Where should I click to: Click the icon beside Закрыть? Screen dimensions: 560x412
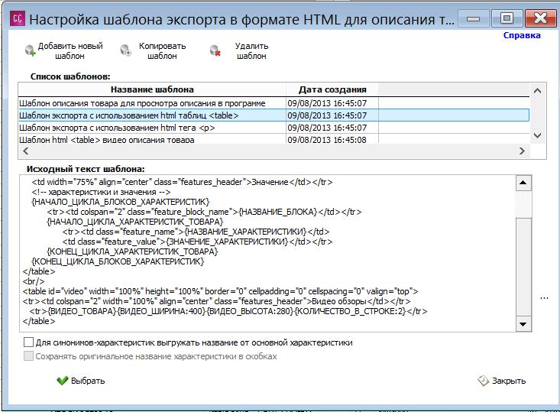pos(483,381)
